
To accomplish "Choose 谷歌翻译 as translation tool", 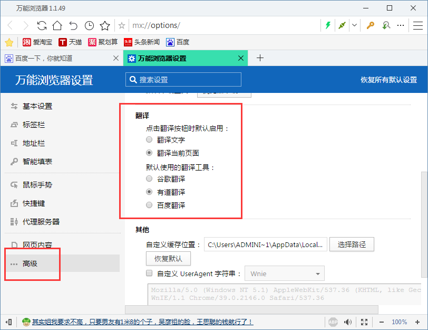I will tap(149, 178).
